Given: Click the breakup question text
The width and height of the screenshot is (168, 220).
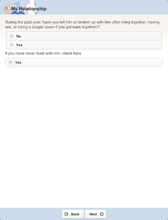Looking at the screenshot, I should tap(82, 24).
